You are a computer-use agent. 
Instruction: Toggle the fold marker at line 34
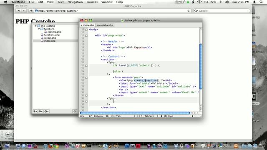pos(86,102)
